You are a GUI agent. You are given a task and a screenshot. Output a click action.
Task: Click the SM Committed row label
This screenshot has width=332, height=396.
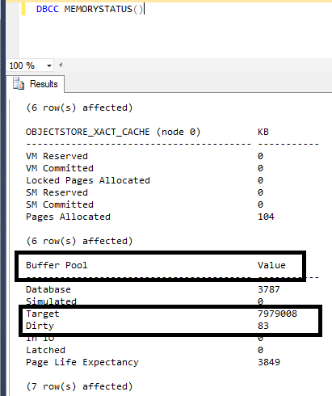click(60, 204)
